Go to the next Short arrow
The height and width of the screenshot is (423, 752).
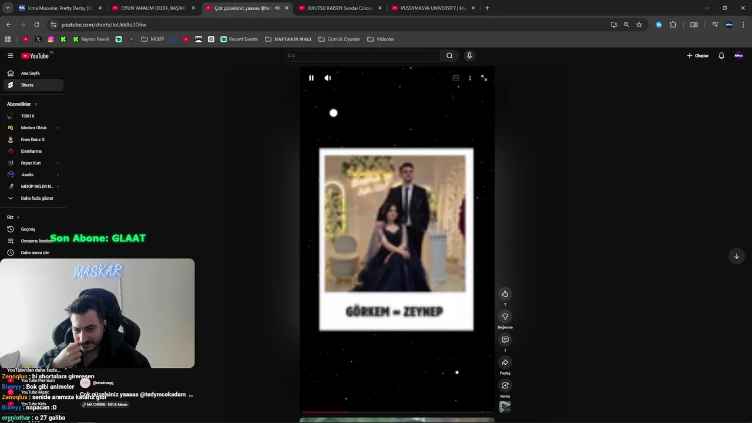[736, 256]
